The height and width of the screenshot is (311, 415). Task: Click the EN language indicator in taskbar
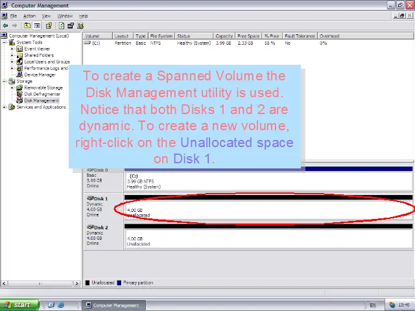pyautogui.click(x=373, y=305)
